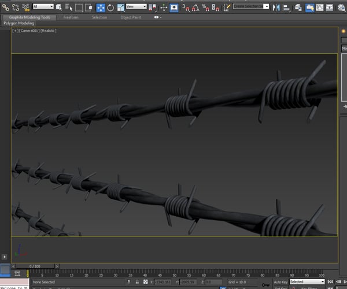Toggle the 3D Snaps icon
The width and height of the screenshot is (347, 289).
coord(185,8)
